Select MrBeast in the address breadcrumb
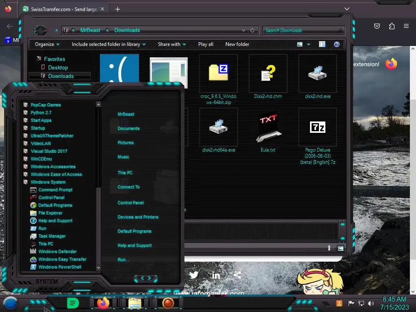This screenshot has width=416, height=312. pyautogui.click(x=90, y=30)
